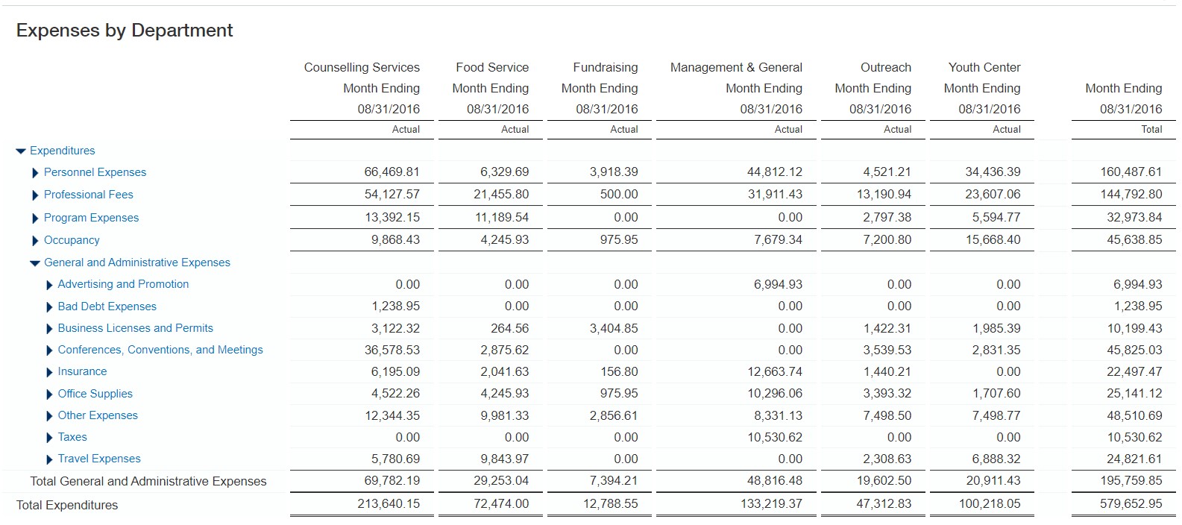The width and height of the screenshot is (1182, 525).
Task: Expand Professional Fees disclosure triangle
Action: tap(35, 195)
